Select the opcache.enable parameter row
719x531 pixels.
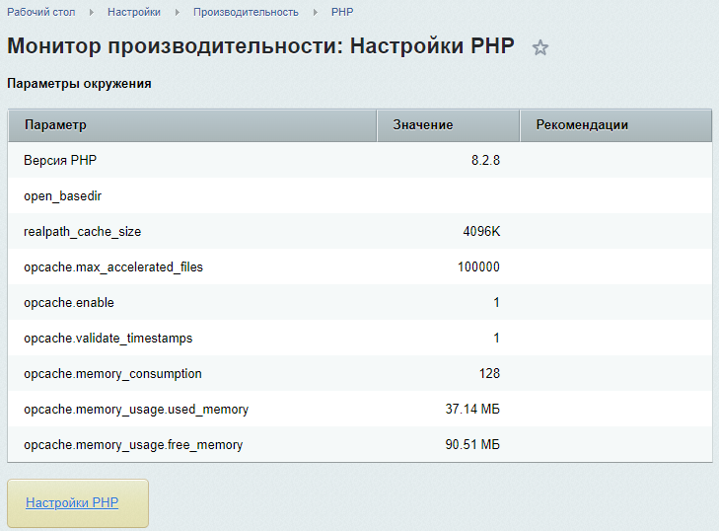[x=69, y=303]
